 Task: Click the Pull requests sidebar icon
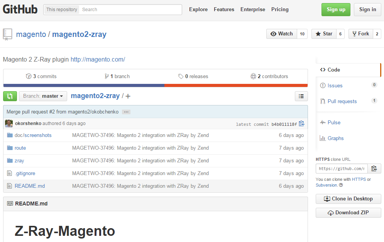tap(323, 101)
